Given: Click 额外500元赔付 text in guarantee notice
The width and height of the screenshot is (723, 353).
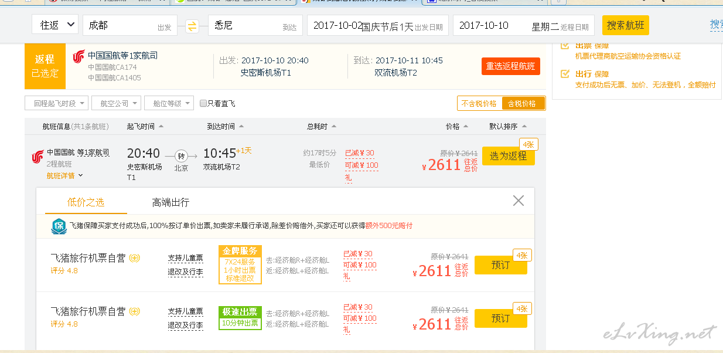Looking at the screenshot, I should click(x=389, y=226).
